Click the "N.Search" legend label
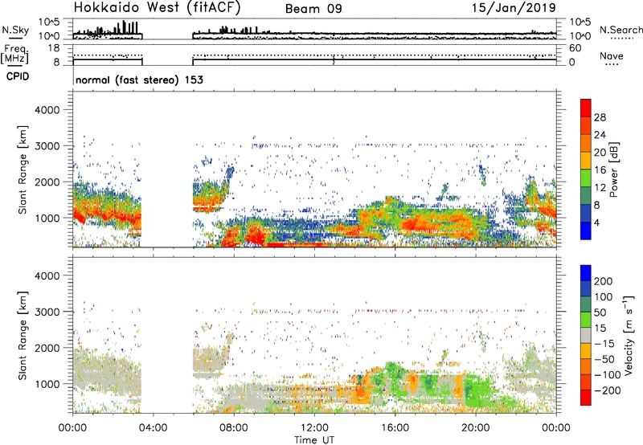Viewport: 643px width, 445px height. (620, 30)
